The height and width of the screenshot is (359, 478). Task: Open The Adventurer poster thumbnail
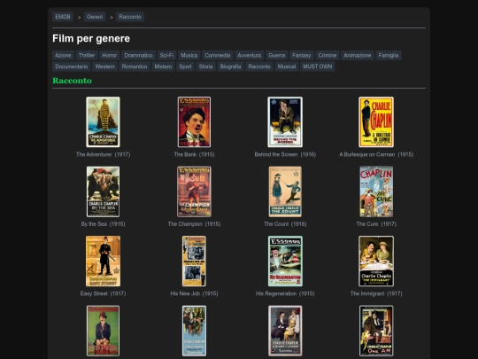click(103, 122)
